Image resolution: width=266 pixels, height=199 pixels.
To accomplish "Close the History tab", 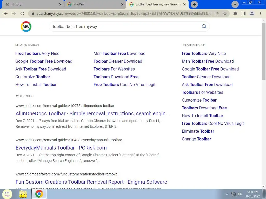I will pos(60,4).
